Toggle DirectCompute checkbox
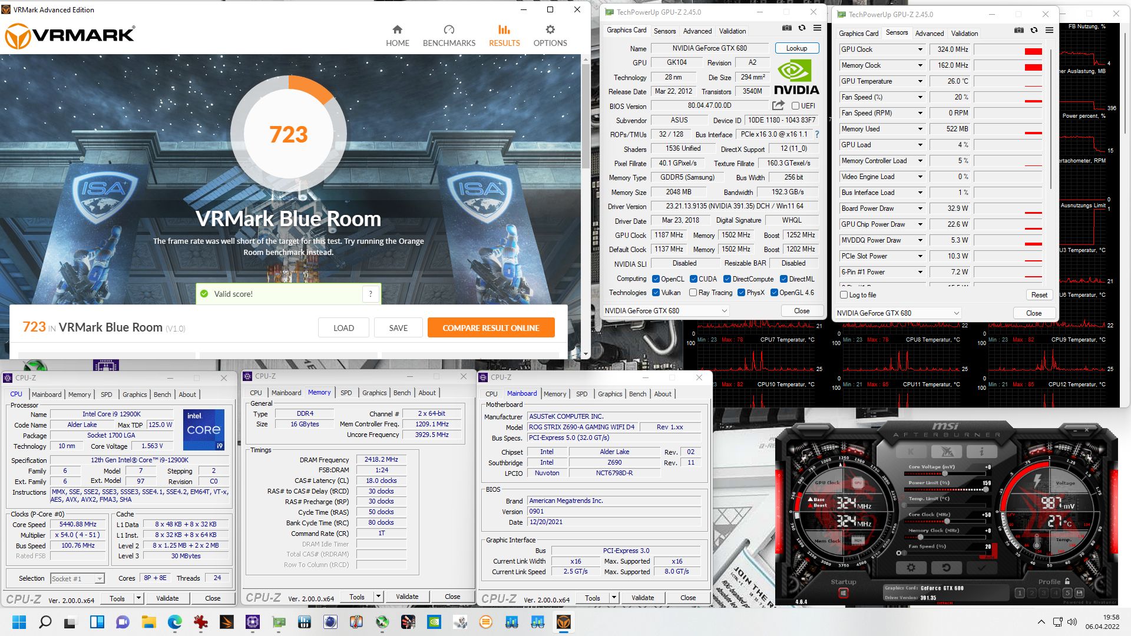The image size is (1131, 636). pyautogui.click(x=727, y=279)
